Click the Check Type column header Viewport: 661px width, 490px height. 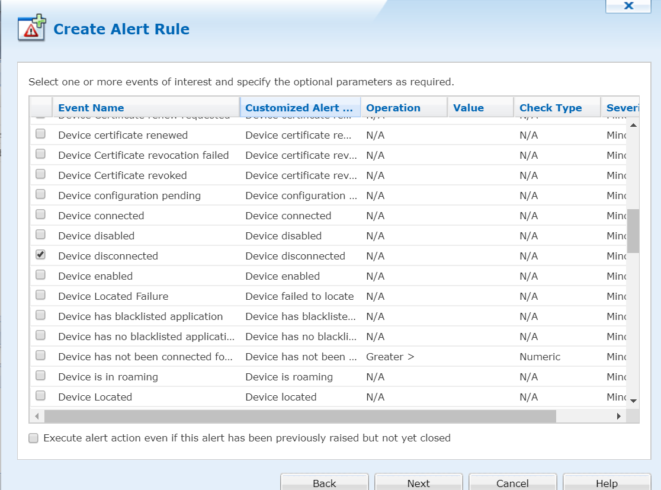click(550, 108)
